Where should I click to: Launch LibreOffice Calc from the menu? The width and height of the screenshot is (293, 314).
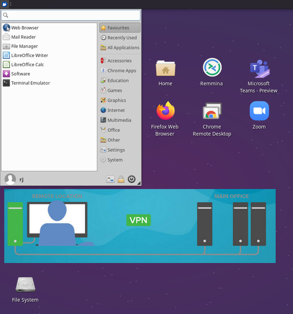coord(49,64)
